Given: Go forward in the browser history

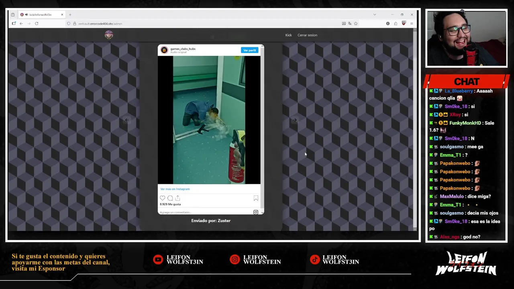Looking at the screenshot, I should click(x=29, y=24).
